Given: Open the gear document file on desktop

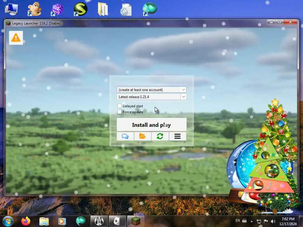Looking at the screenshot, I should (x=126, y=10).
